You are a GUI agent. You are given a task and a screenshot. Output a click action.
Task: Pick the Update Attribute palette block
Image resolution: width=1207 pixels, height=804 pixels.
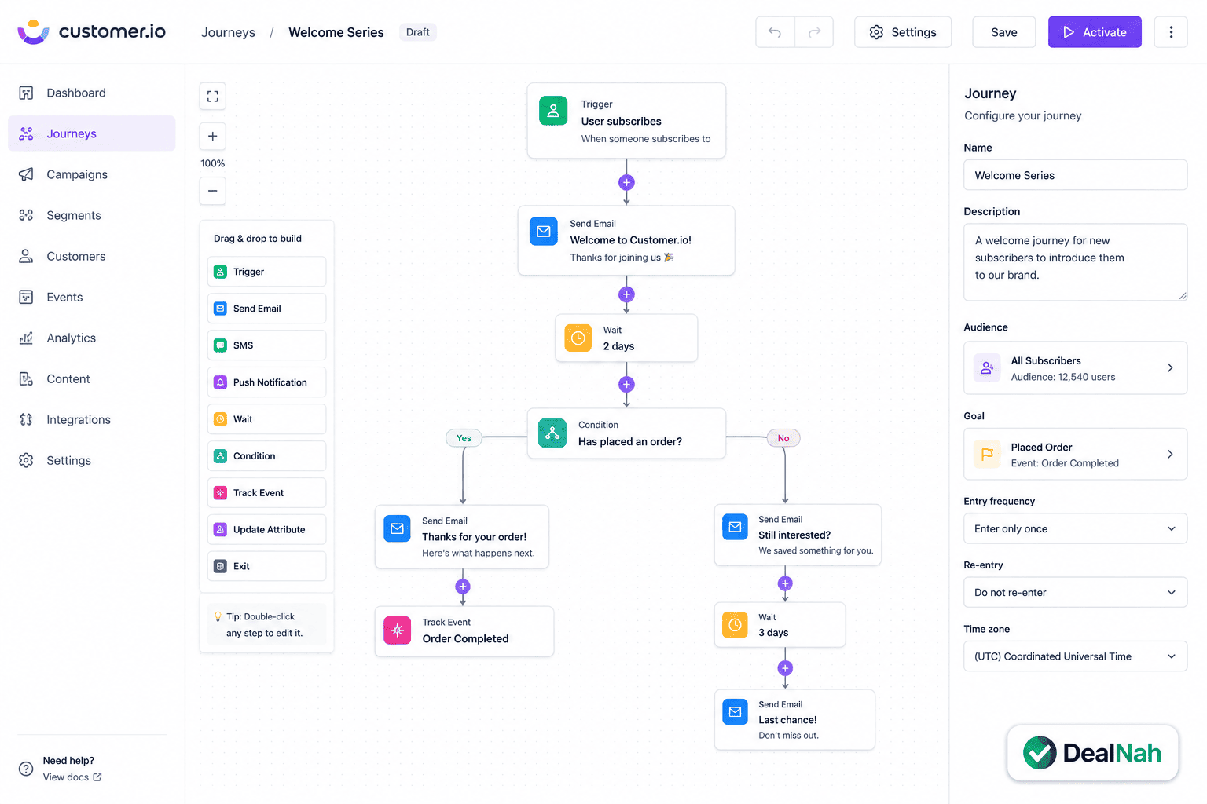266,530
